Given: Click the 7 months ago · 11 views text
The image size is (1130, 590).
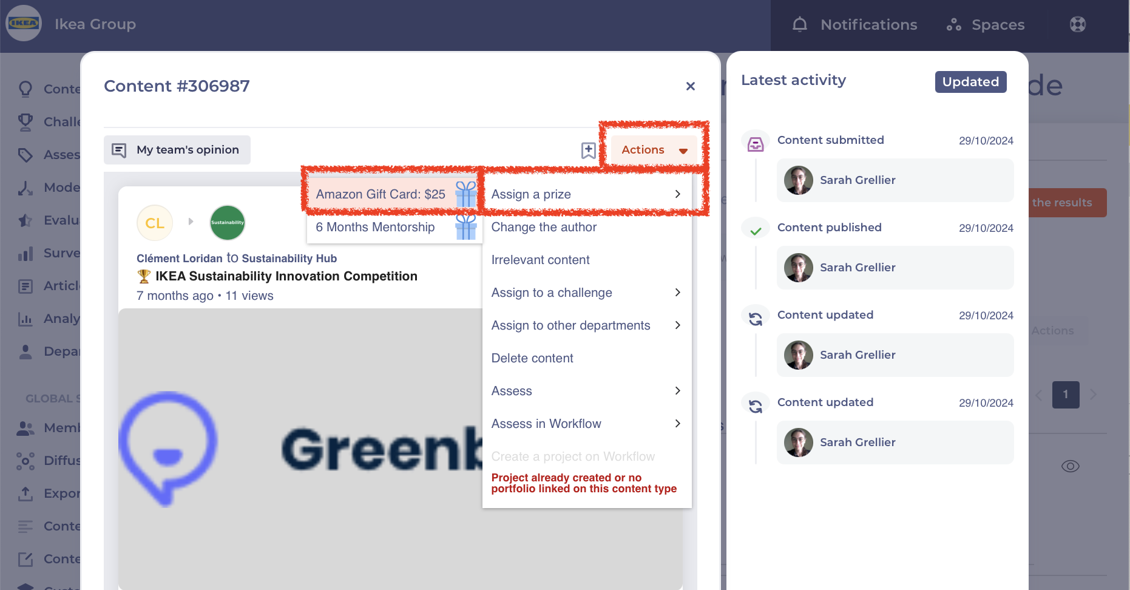Looking at the screenshot, I should point(205,296).
